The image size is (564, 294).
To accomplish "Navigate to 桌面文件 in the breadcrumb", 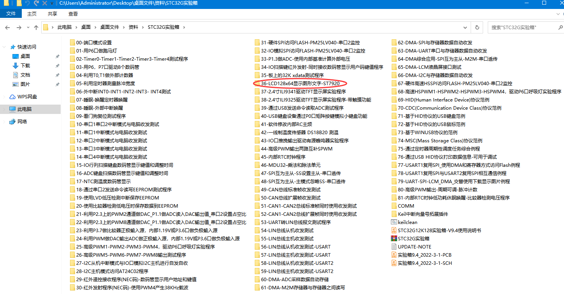I will (x=110, y=27).
